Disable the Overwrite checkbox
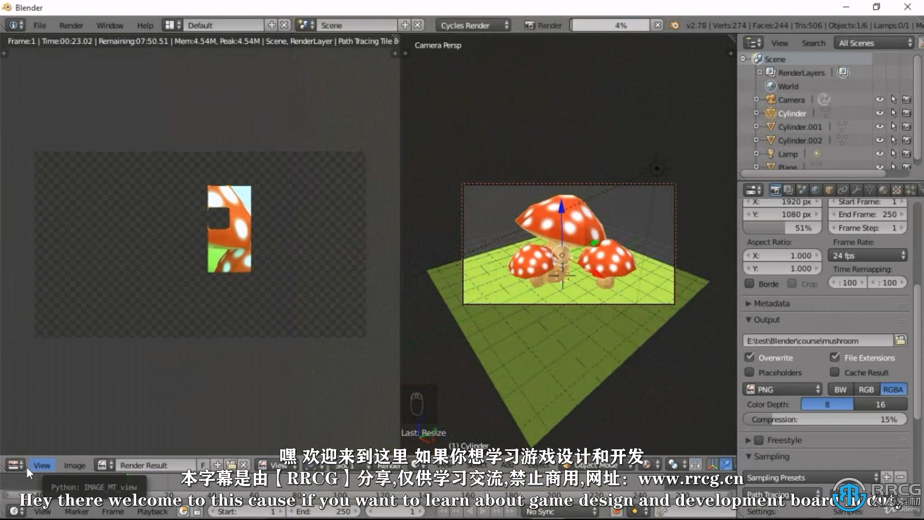The width and height of the screenshot is (924, 520). pyautogui.click(x=750, y=357)
